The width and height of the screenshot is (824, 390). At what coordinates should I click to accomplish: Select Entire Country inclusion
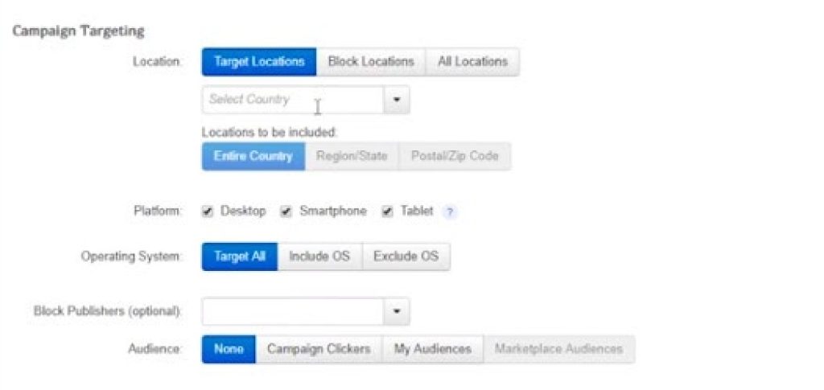pos(253,157)
